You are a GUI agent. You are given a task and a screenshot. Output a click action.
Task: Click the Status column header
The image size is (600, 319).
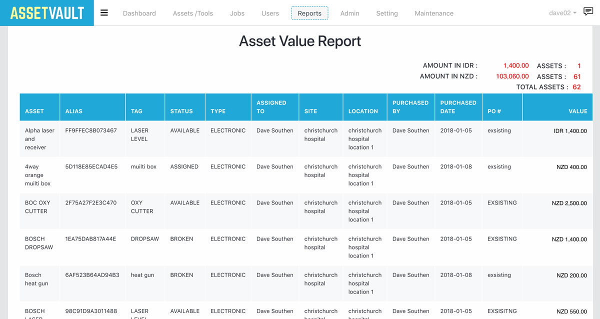pyautogui.click(x=181, y=111)
